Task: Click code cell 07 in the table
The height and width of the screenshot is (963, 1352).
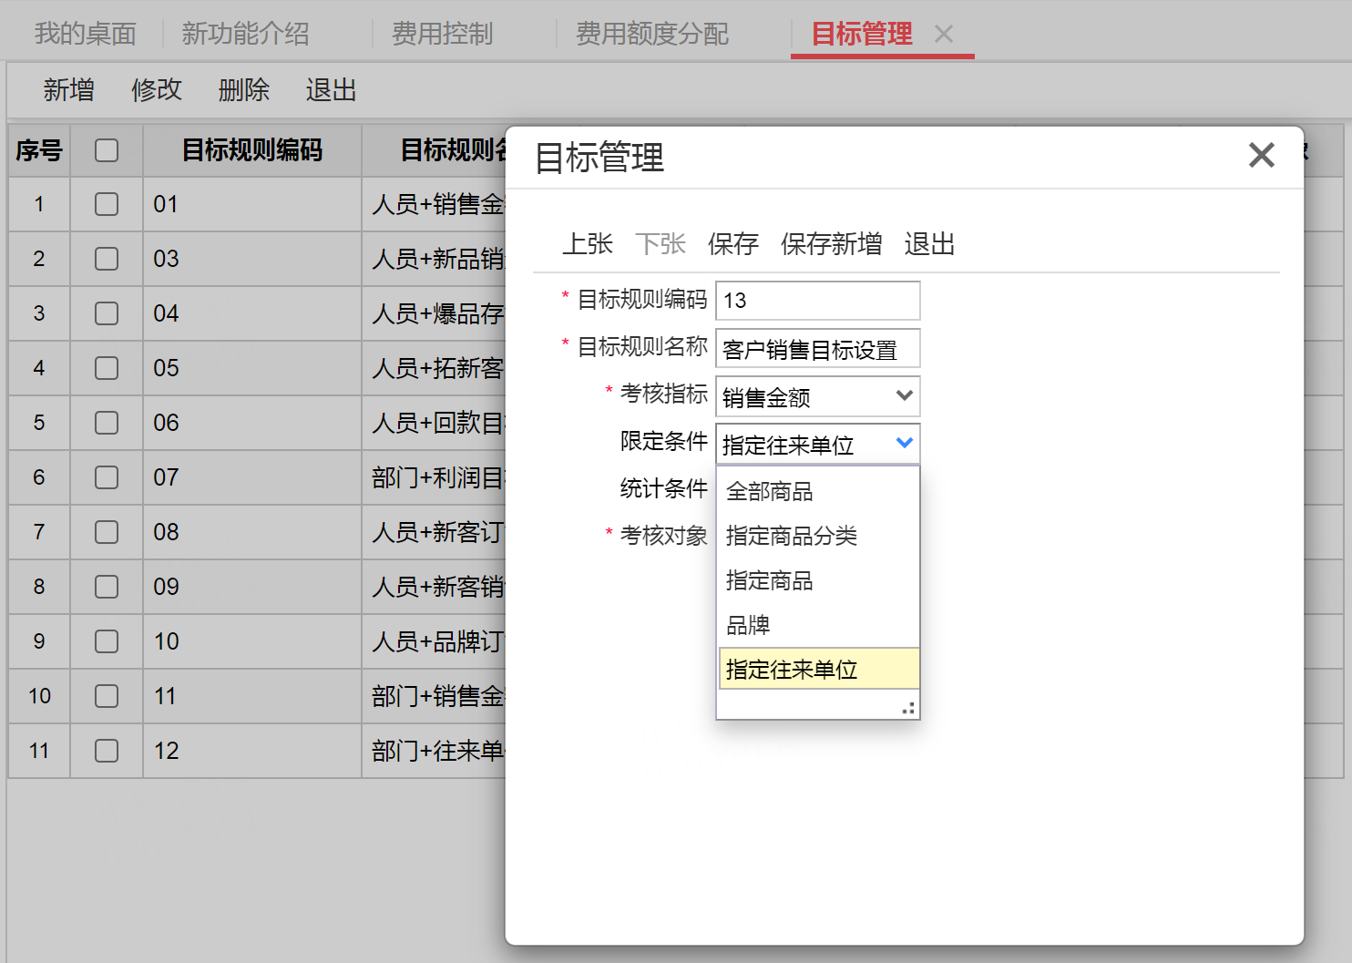Action: click(x=252, y=477)
